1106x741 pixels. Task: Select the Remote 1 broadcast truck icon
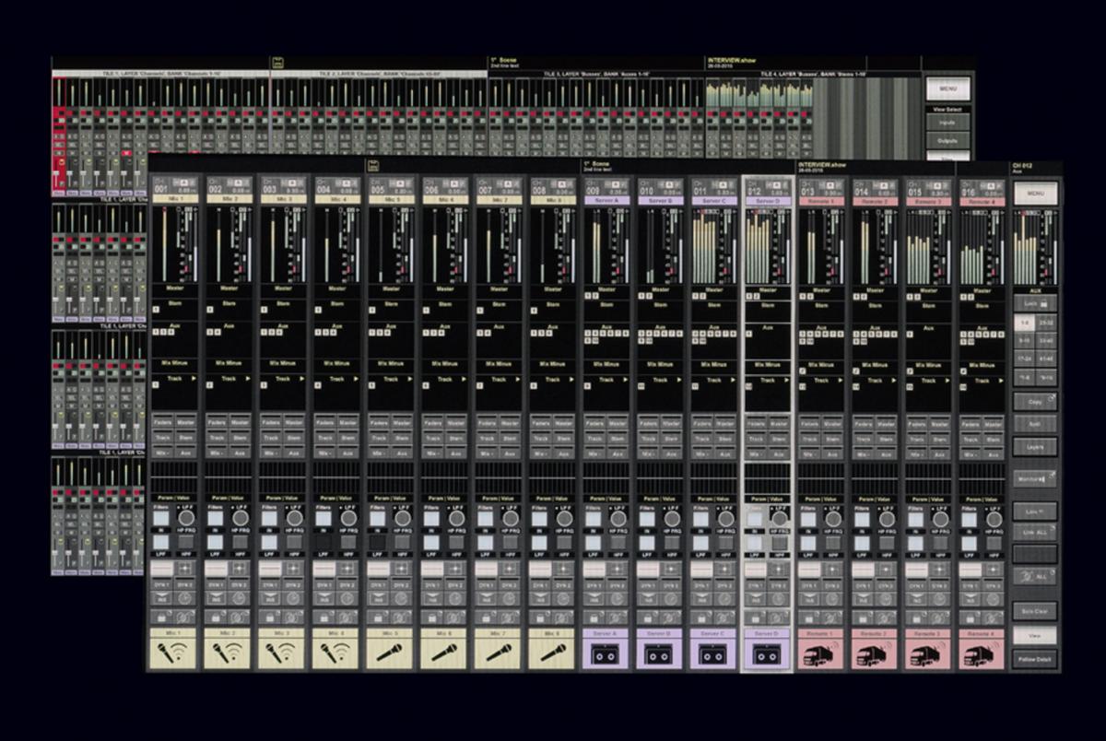tap(822, 653)
